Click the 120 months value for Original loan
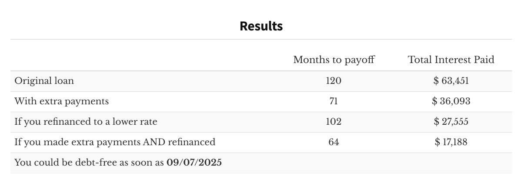 tap(334, 81)
